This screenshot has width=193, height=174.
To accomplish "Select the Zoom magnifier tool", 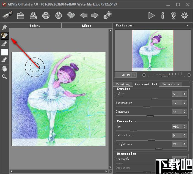I will click(4, 77).
